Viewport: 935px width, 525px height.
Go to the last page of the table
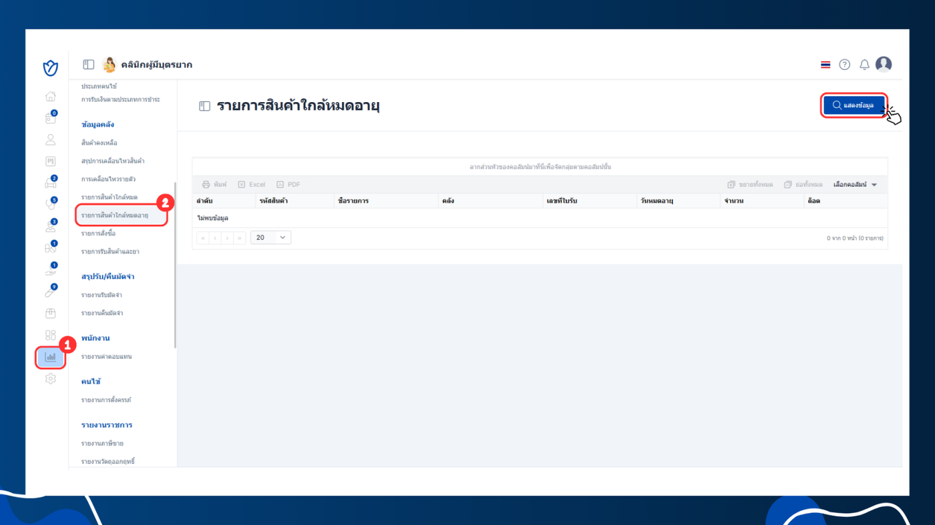(239, 237)
